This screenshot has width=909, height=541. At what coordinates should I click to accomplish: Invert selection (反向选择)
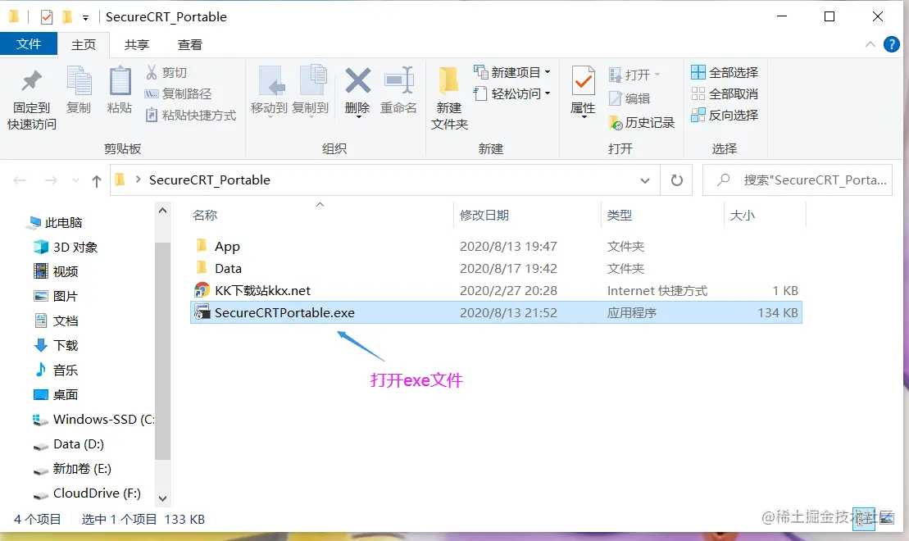pos(725,116)
